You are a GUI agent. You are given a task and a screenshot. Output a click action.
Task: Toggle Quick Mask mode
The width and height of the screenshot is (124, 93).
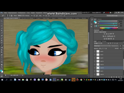pyautogui.click(x=2, y=74)
